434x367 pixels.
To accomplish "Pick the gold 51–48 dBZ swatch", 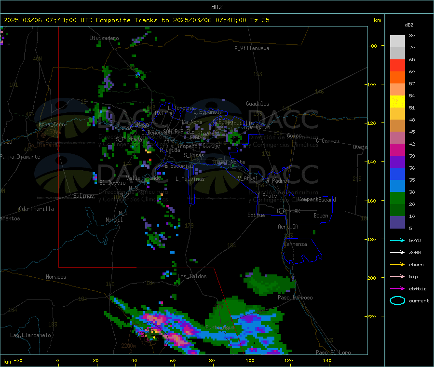I will [x=397, y=113].
